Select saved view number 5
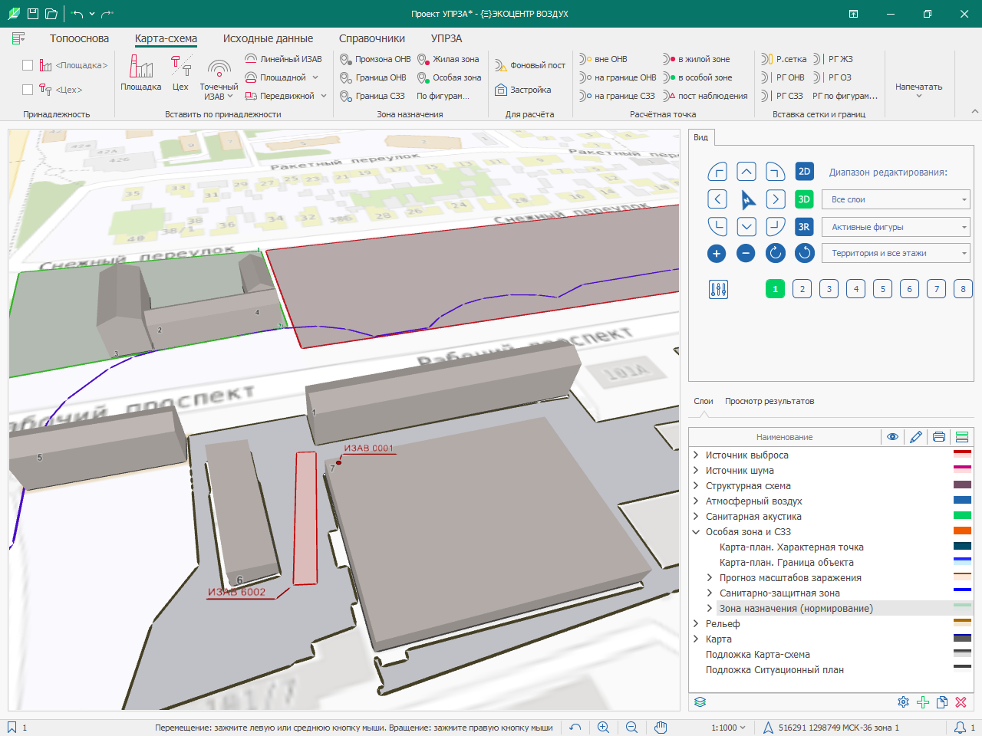 click(x=883, y=289)
